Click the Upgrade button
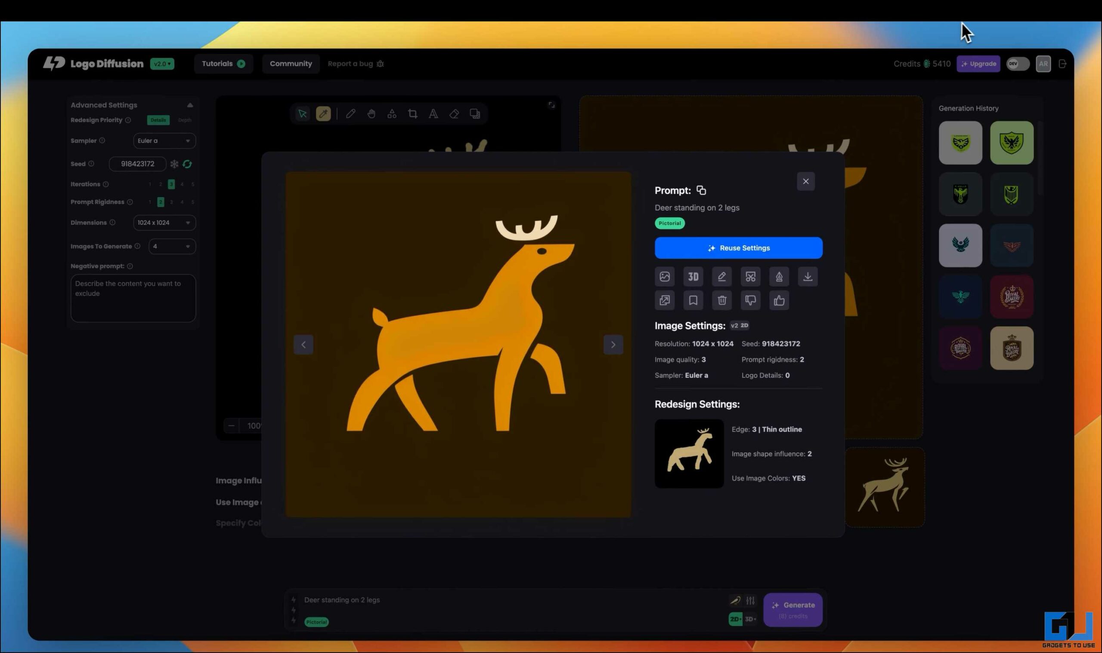 (978, 63)
